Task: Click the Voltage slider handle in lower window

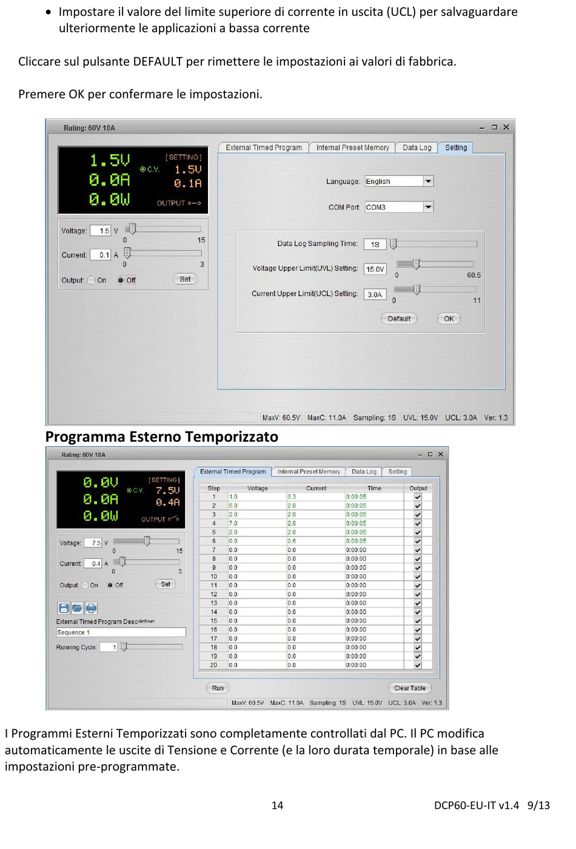Action: tap(147, 541)
